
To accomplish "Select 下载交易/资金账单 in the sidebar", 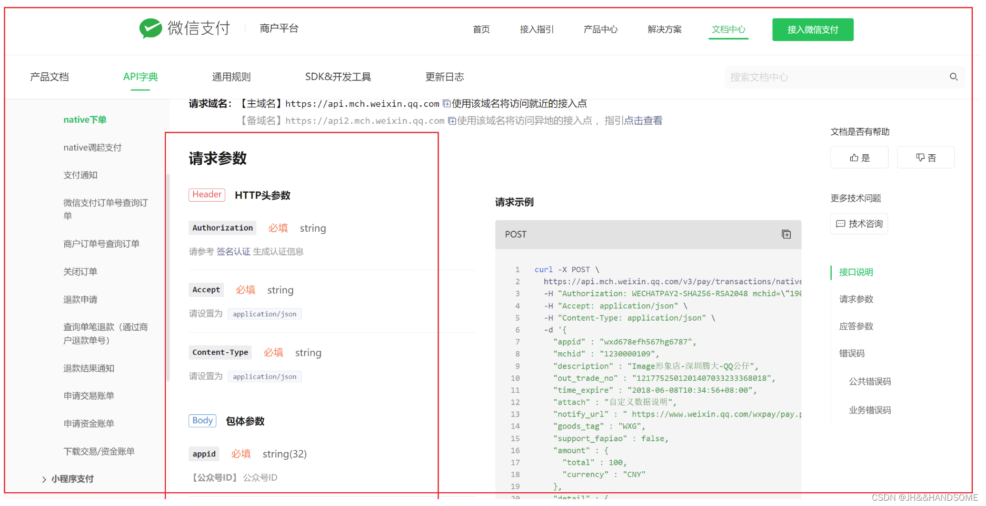I will coord(99,452).
